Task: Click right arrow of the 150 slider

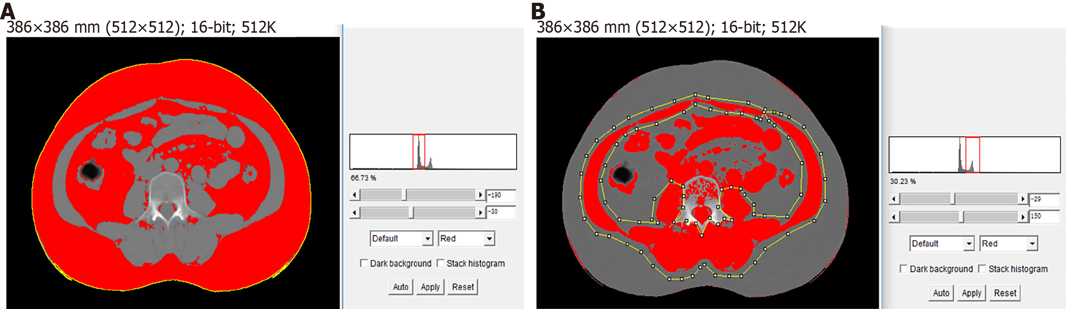Action: pyautogui.click(x=1023, y=216)
